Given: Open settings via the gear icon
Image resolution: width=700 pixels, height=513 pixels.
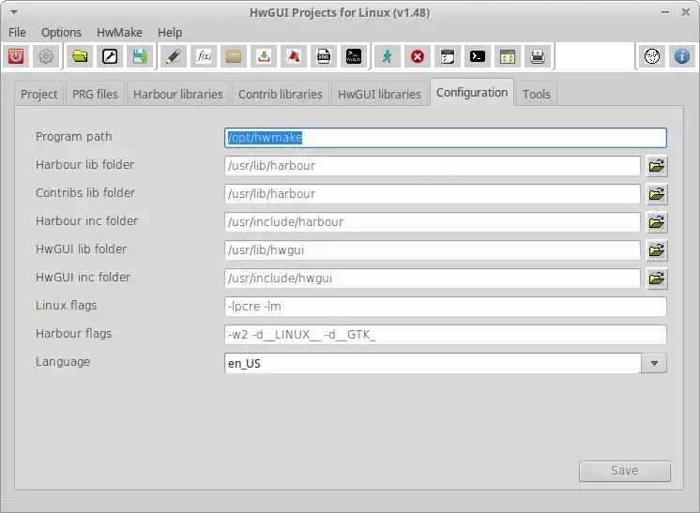Looking at the screenshot, I should coord(46,56).
